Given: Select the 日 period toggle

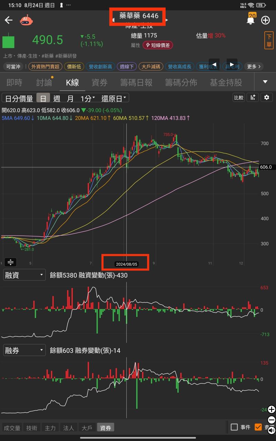Looking at the screenshot, I should point(43,99).
